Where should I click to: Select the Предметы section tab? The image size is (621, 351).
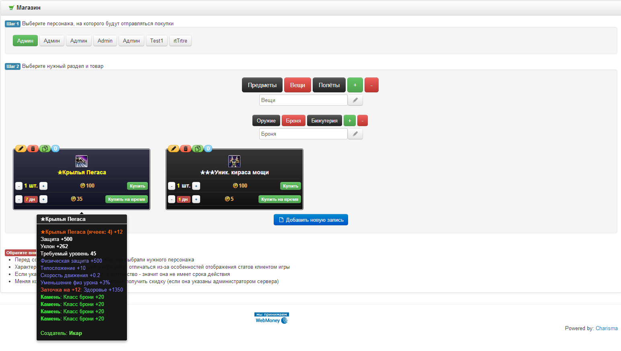pos(262,85)
